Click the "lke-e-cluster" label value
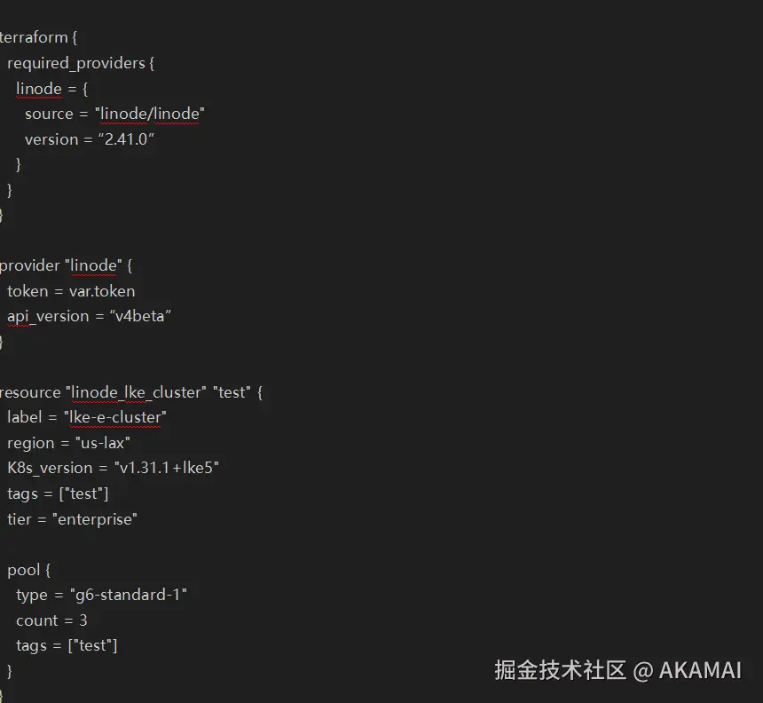Screen dimensions: 763x703 [115, 417]
